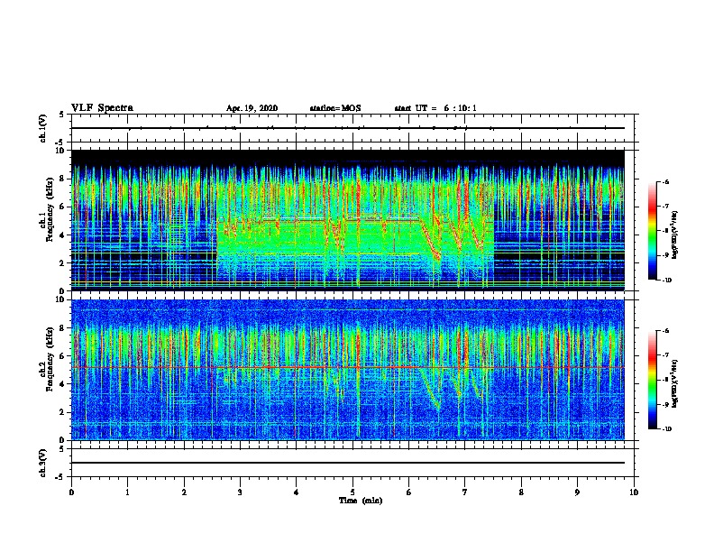Click the ch.1 spectrogram color scale bar

coord(653,231)
